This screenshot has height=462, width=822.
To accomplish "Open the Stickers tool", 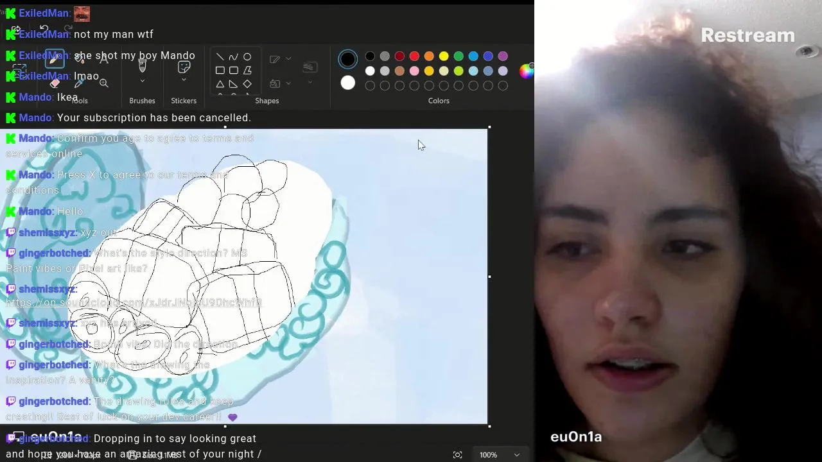I will [184, 66].
